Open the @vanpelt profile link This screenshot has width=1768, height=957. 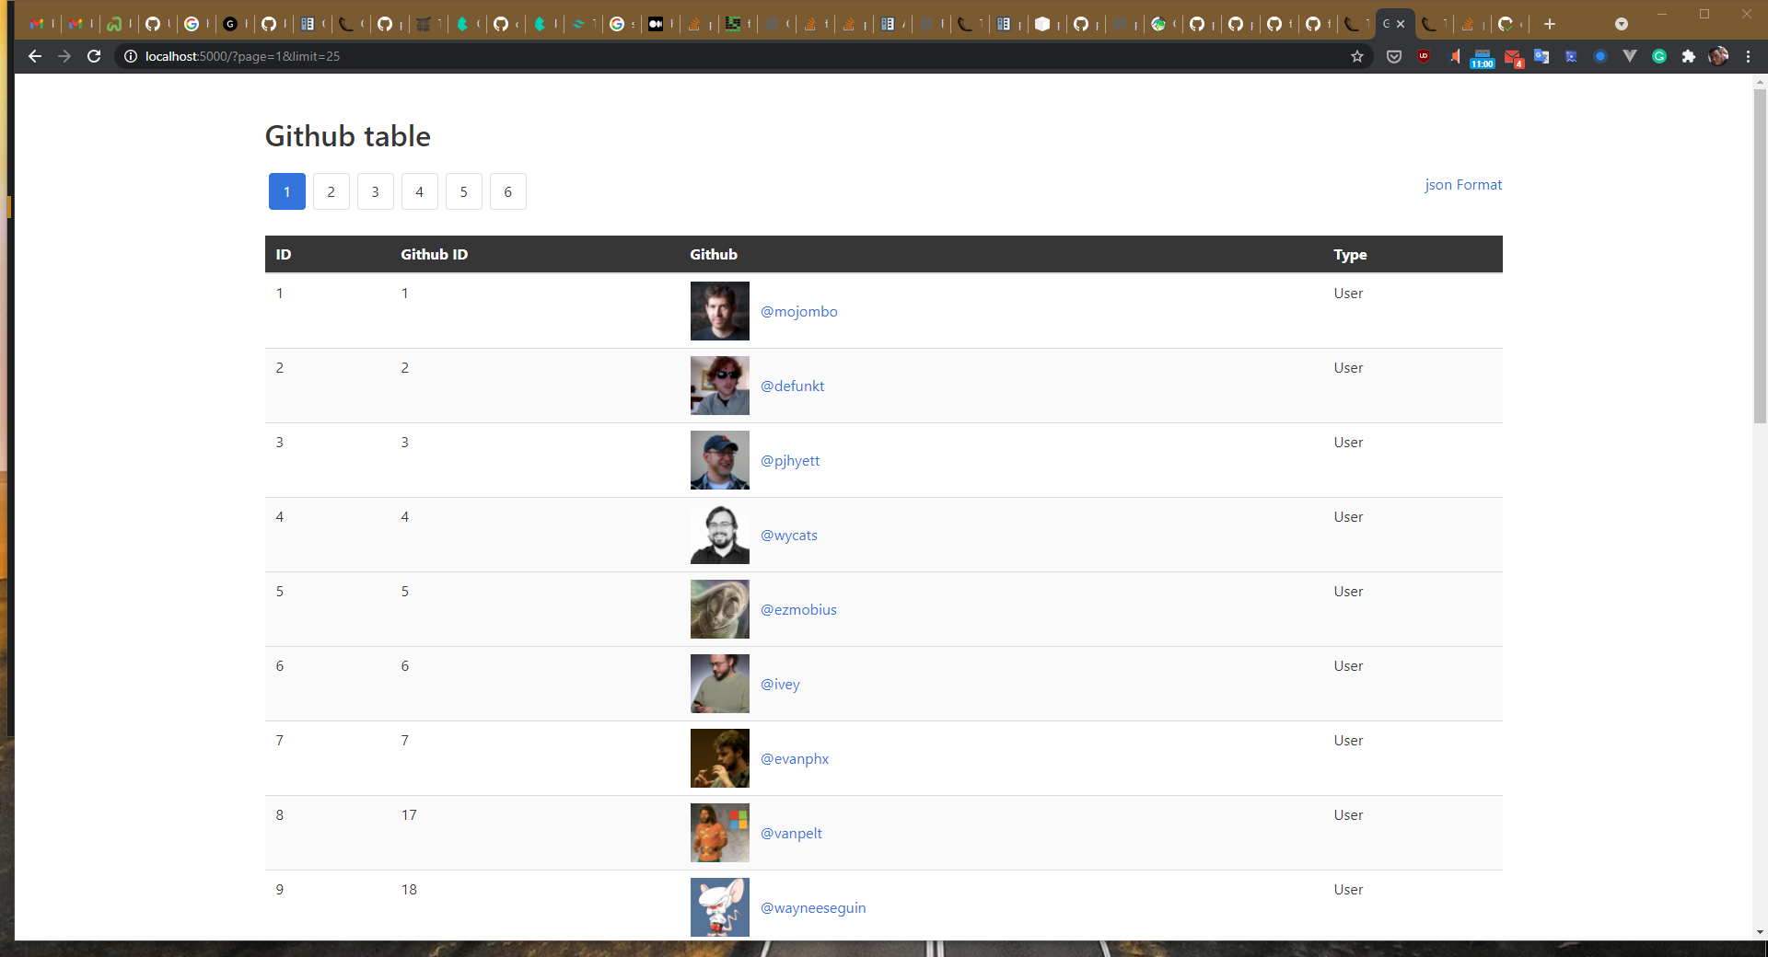pyautogui.click(x=792, y=834)
